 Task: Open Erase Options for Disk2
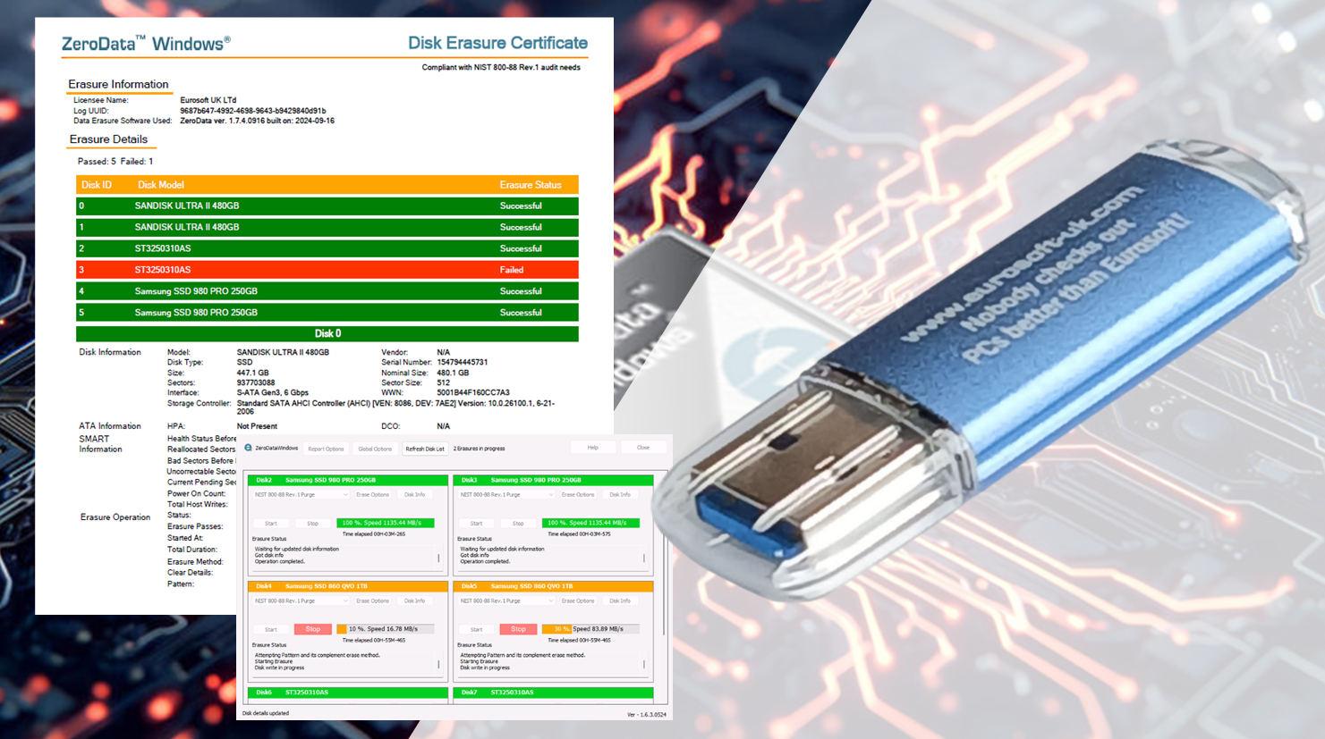pyautogui.click(x=373, y=494)
